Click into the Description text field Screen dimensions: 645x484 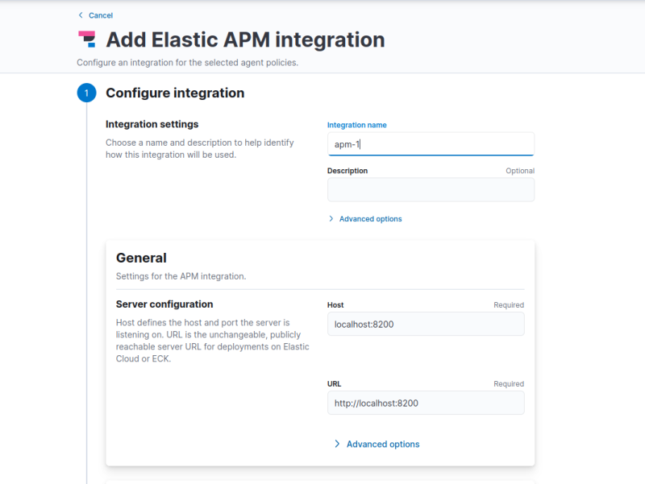(431, 190)
